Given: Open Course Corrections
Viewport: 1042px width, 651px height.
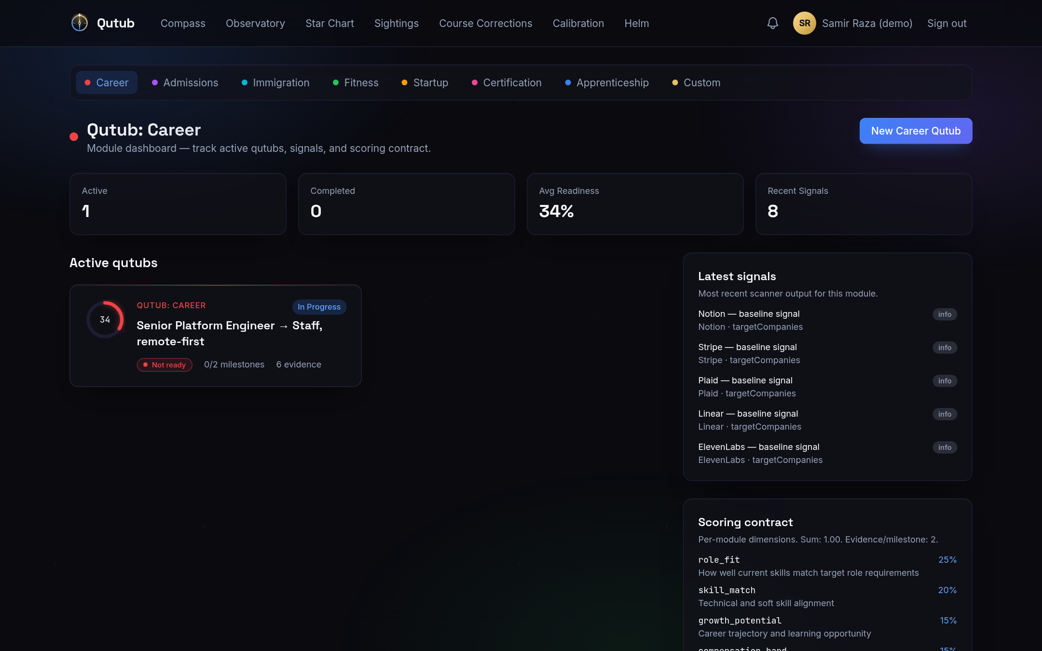Looking at the screenshot, I should pos(486,23).
